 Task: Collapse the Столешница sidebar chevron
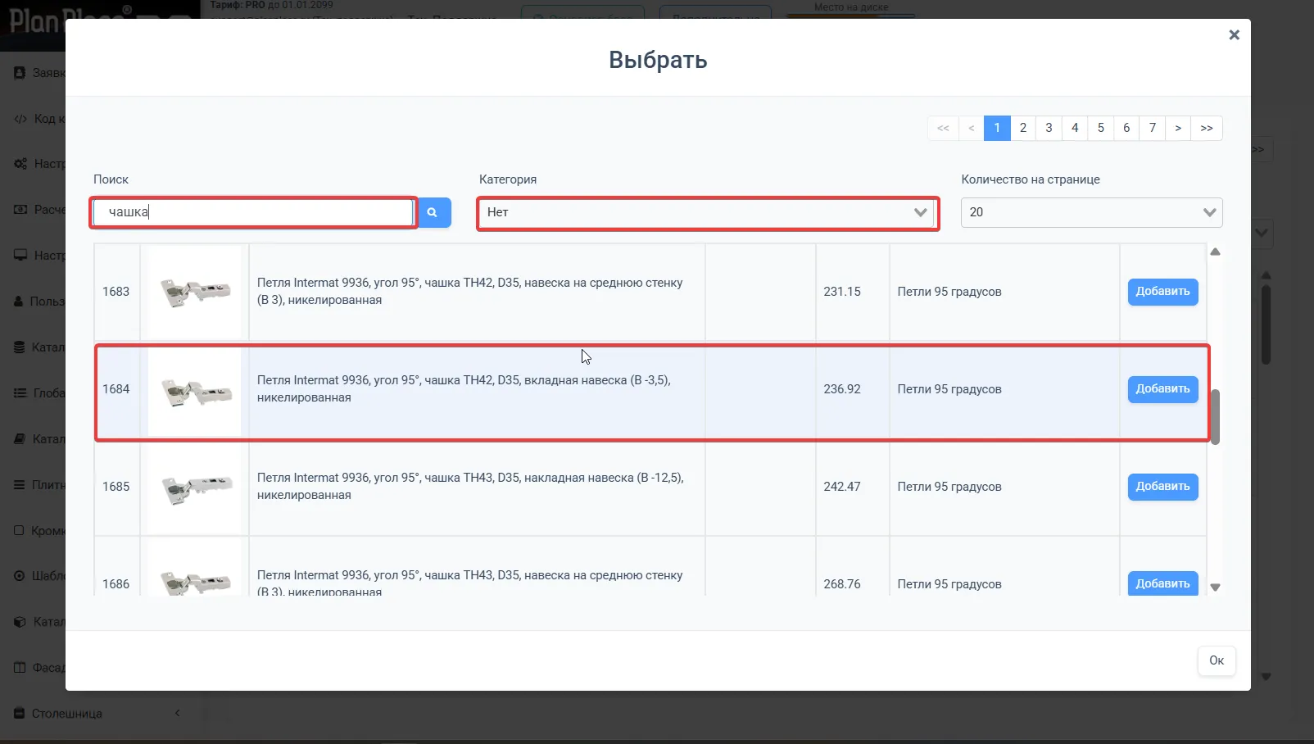(x=177, y=714)
